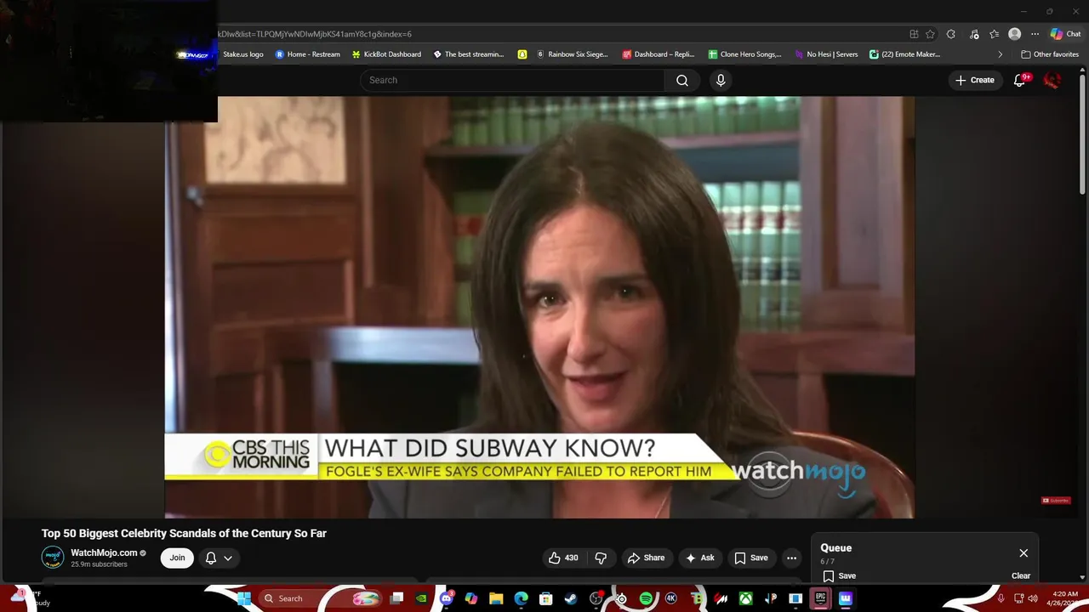Open the Windows Start menu
Screen dimensions: 1089x612
tap(243, 598)
